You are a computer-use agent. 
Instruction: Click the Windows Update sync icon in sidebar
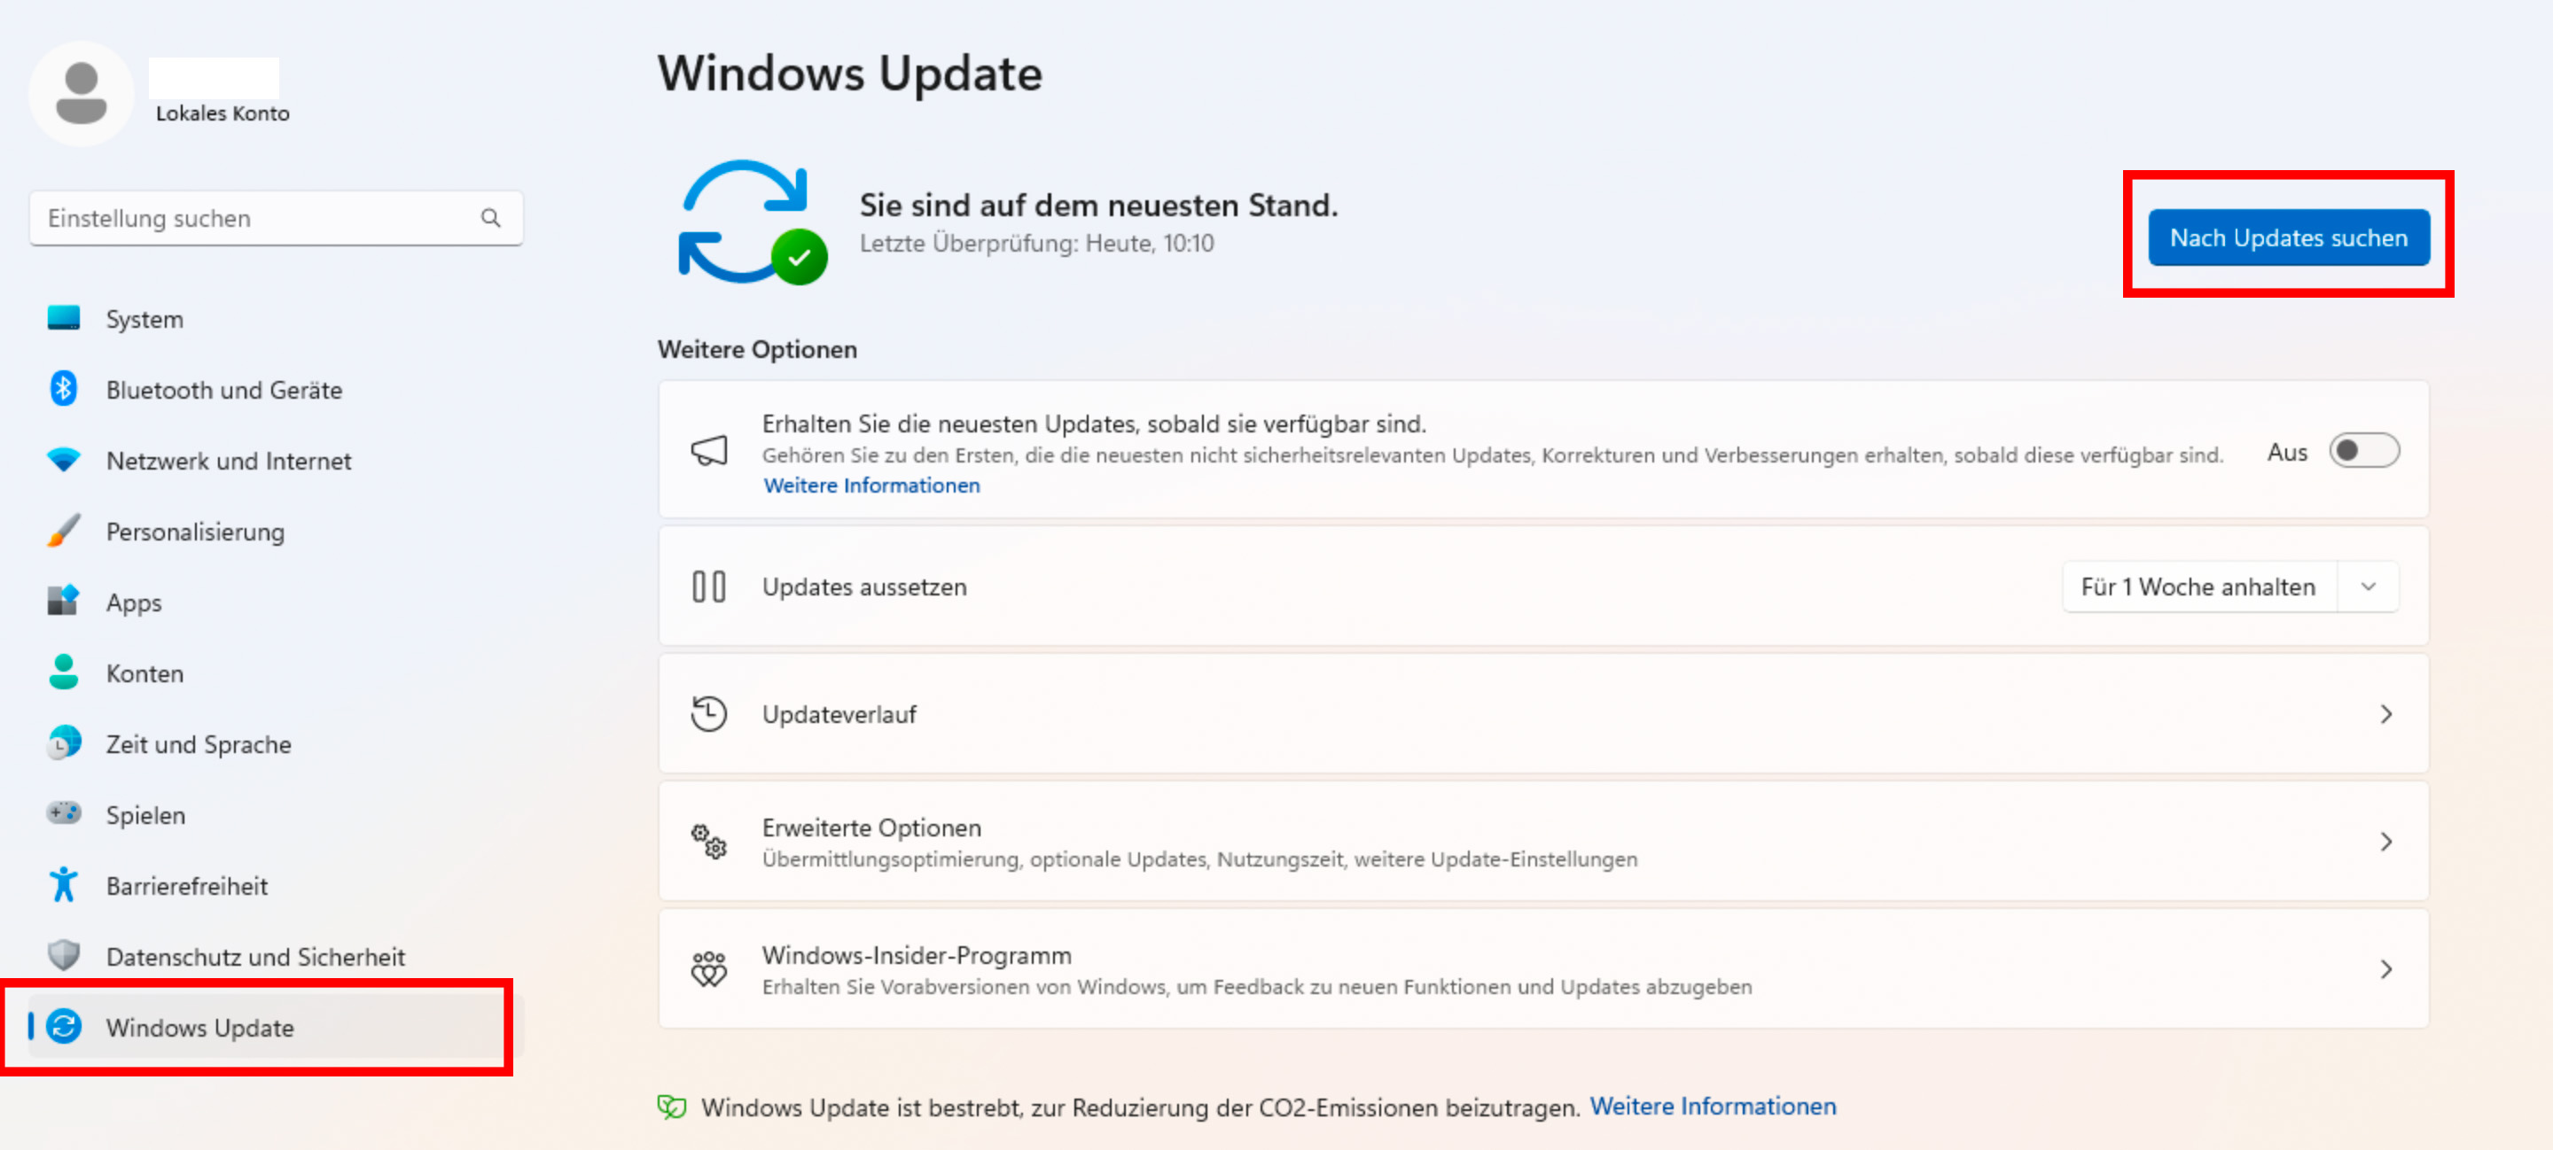click(62, 1028)
